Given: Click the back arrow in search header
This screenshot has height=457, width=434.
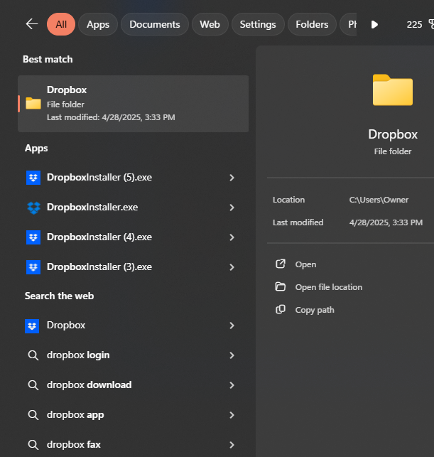Looking at the screenshot, I should point(31,24).
